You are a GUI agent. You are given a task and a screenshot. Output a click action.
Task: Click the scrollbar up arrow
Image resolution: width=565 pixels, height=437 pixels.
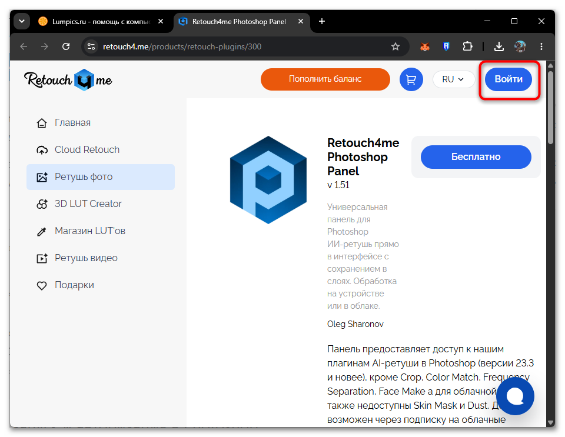tap(550, 65)
